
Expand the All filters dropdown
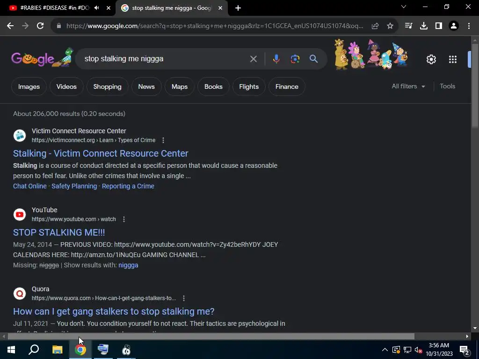[x=408, y=86]
